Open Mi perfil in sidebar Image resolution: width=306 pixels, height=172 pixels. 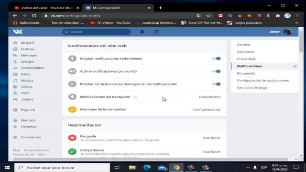coord(28,43)
